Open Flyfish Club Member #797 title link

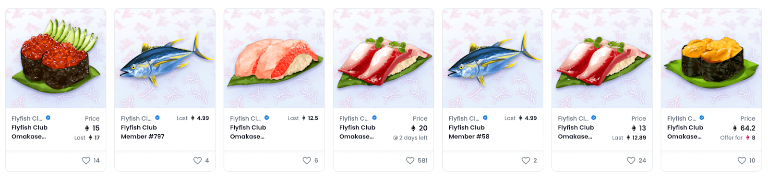point(143,132)
